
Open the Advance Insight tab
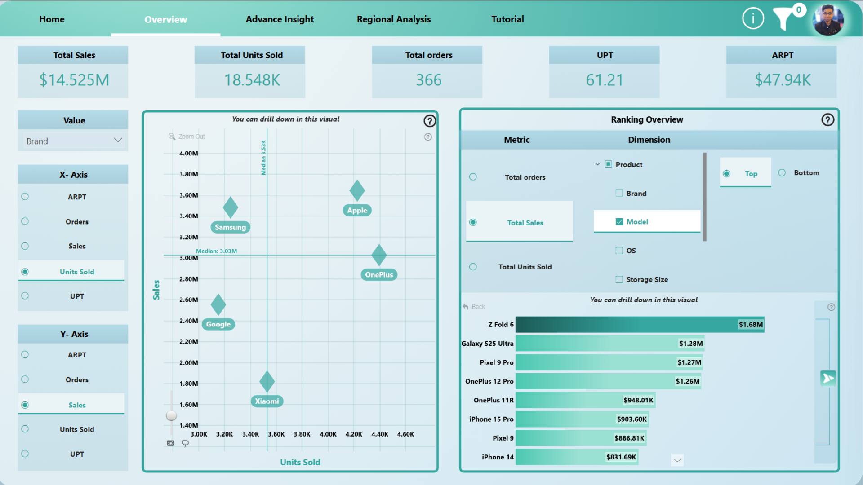tap(280, 19)
